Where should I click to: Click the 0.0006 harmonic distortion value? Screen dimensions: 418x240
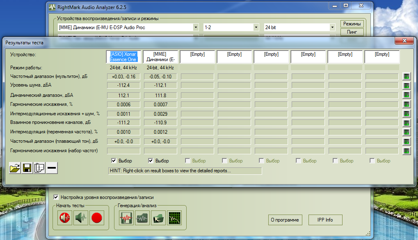click(x=123, y=105)
